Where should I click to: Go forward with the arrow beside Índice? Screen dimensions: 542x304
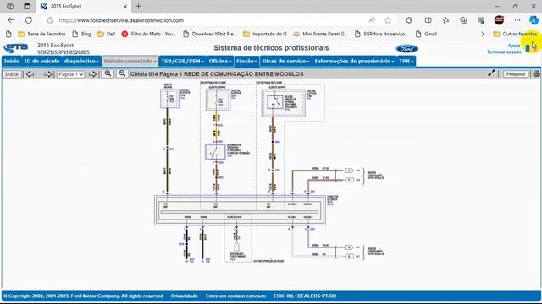click(47, 74)
